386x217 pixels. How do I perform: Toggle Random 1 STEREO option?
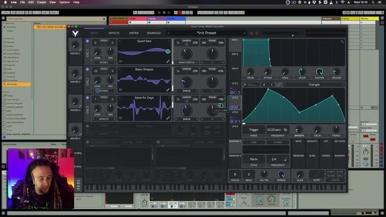click(278, 142)
